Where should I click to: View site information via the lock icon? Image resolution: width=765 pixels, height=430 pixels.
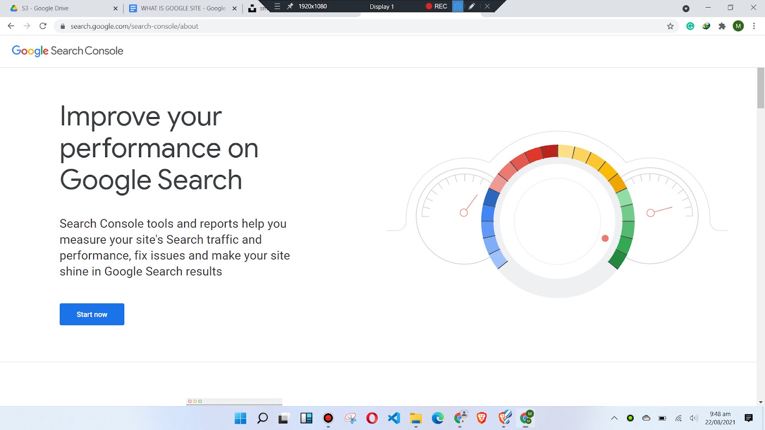click(62, 26)
